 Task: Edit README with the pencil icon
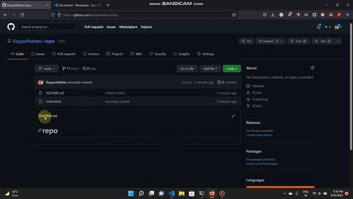pos(233,116)
